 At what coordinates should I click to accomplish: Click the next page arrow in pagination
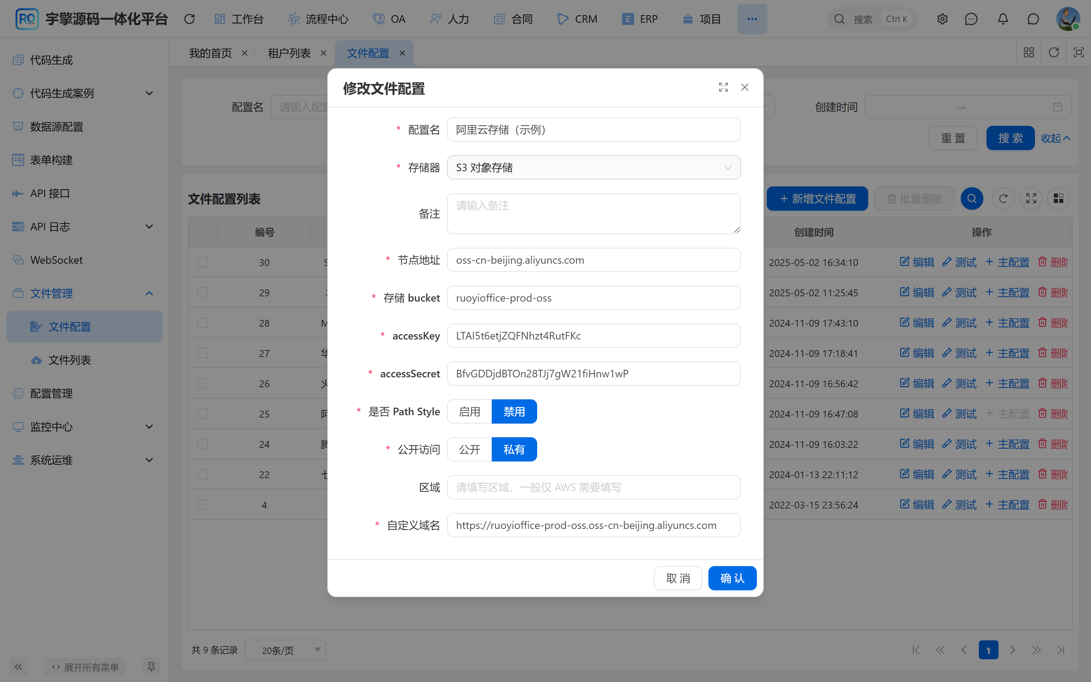(x=1013, y=650)
